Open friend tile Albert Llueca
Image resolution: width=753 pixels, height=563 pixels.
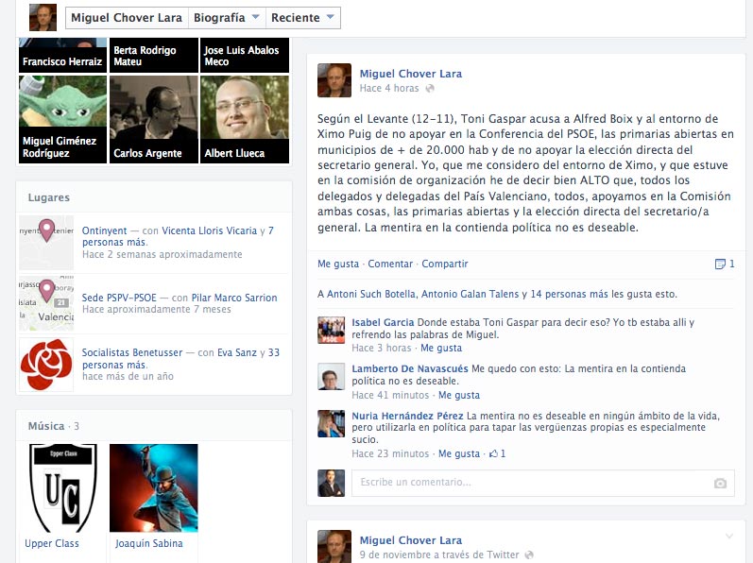[245, 120]
